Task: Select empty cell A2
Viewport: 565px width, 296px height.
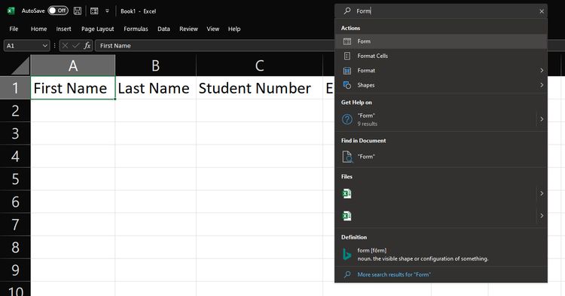Action: 73,111
